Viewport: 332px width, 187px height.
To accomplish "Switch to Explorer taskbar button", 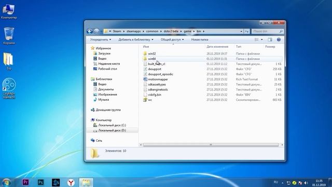I will 86,182.
